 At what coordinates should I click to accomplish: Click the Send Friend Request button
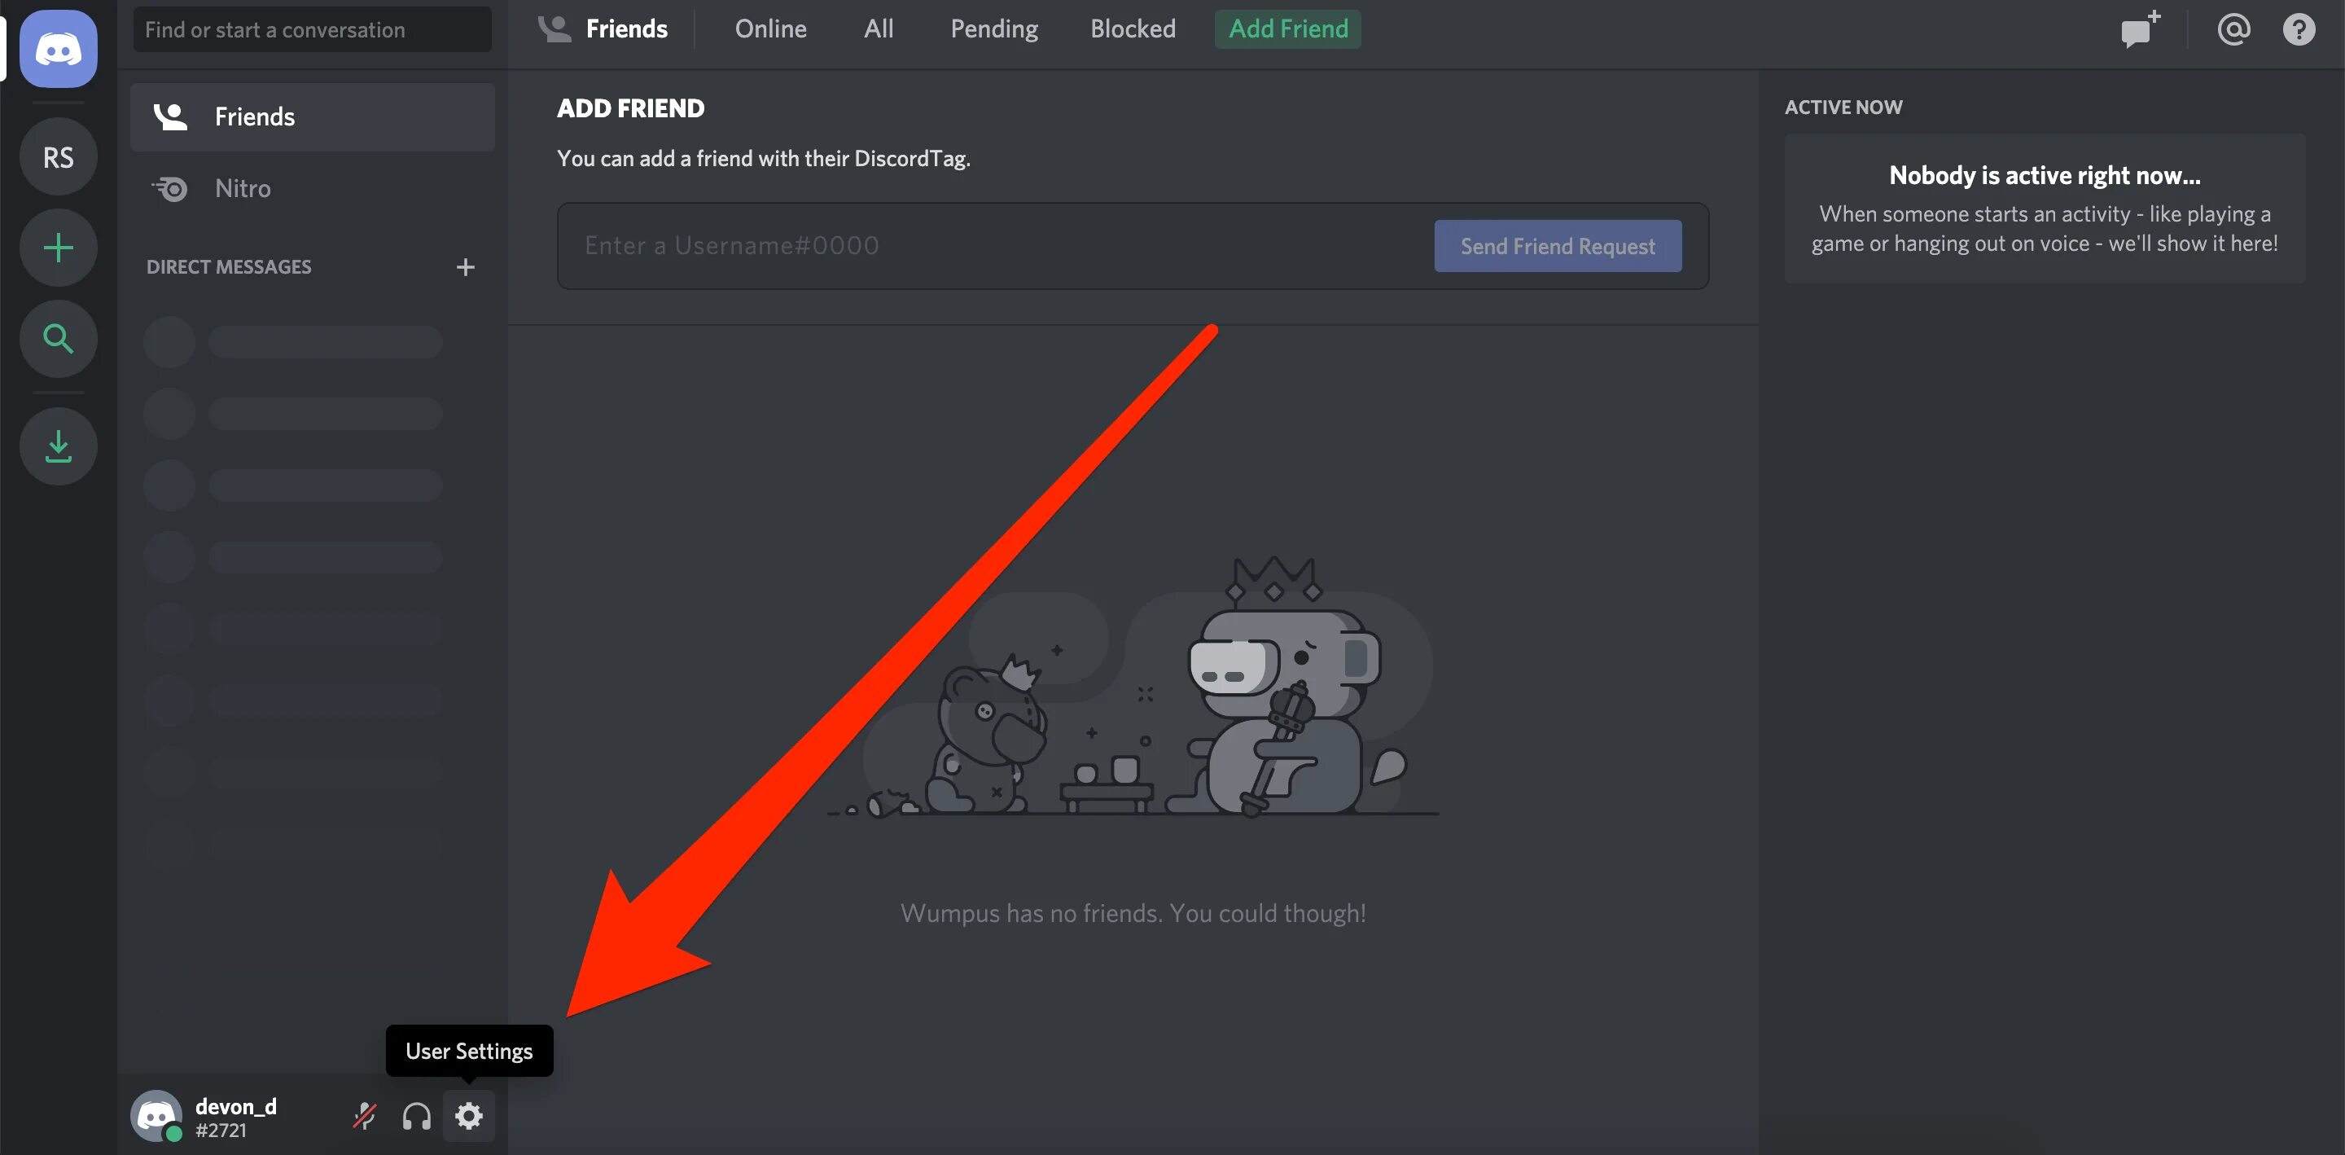(x=1558, y=245)
